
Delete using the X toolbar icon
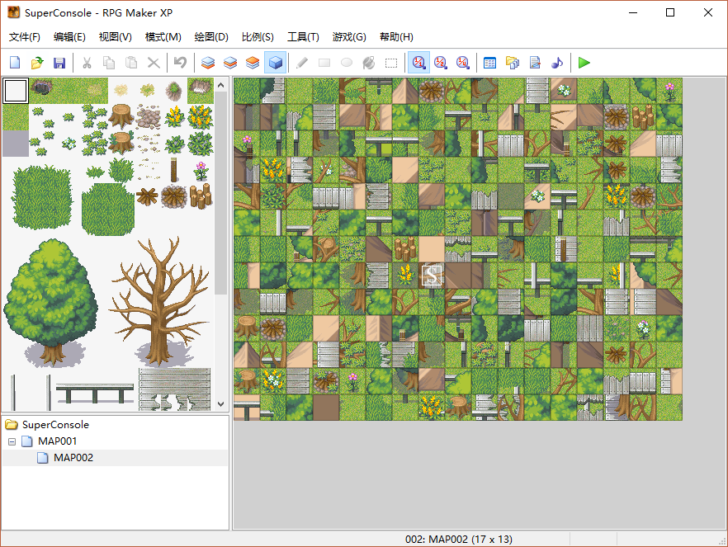coord(154,63)
